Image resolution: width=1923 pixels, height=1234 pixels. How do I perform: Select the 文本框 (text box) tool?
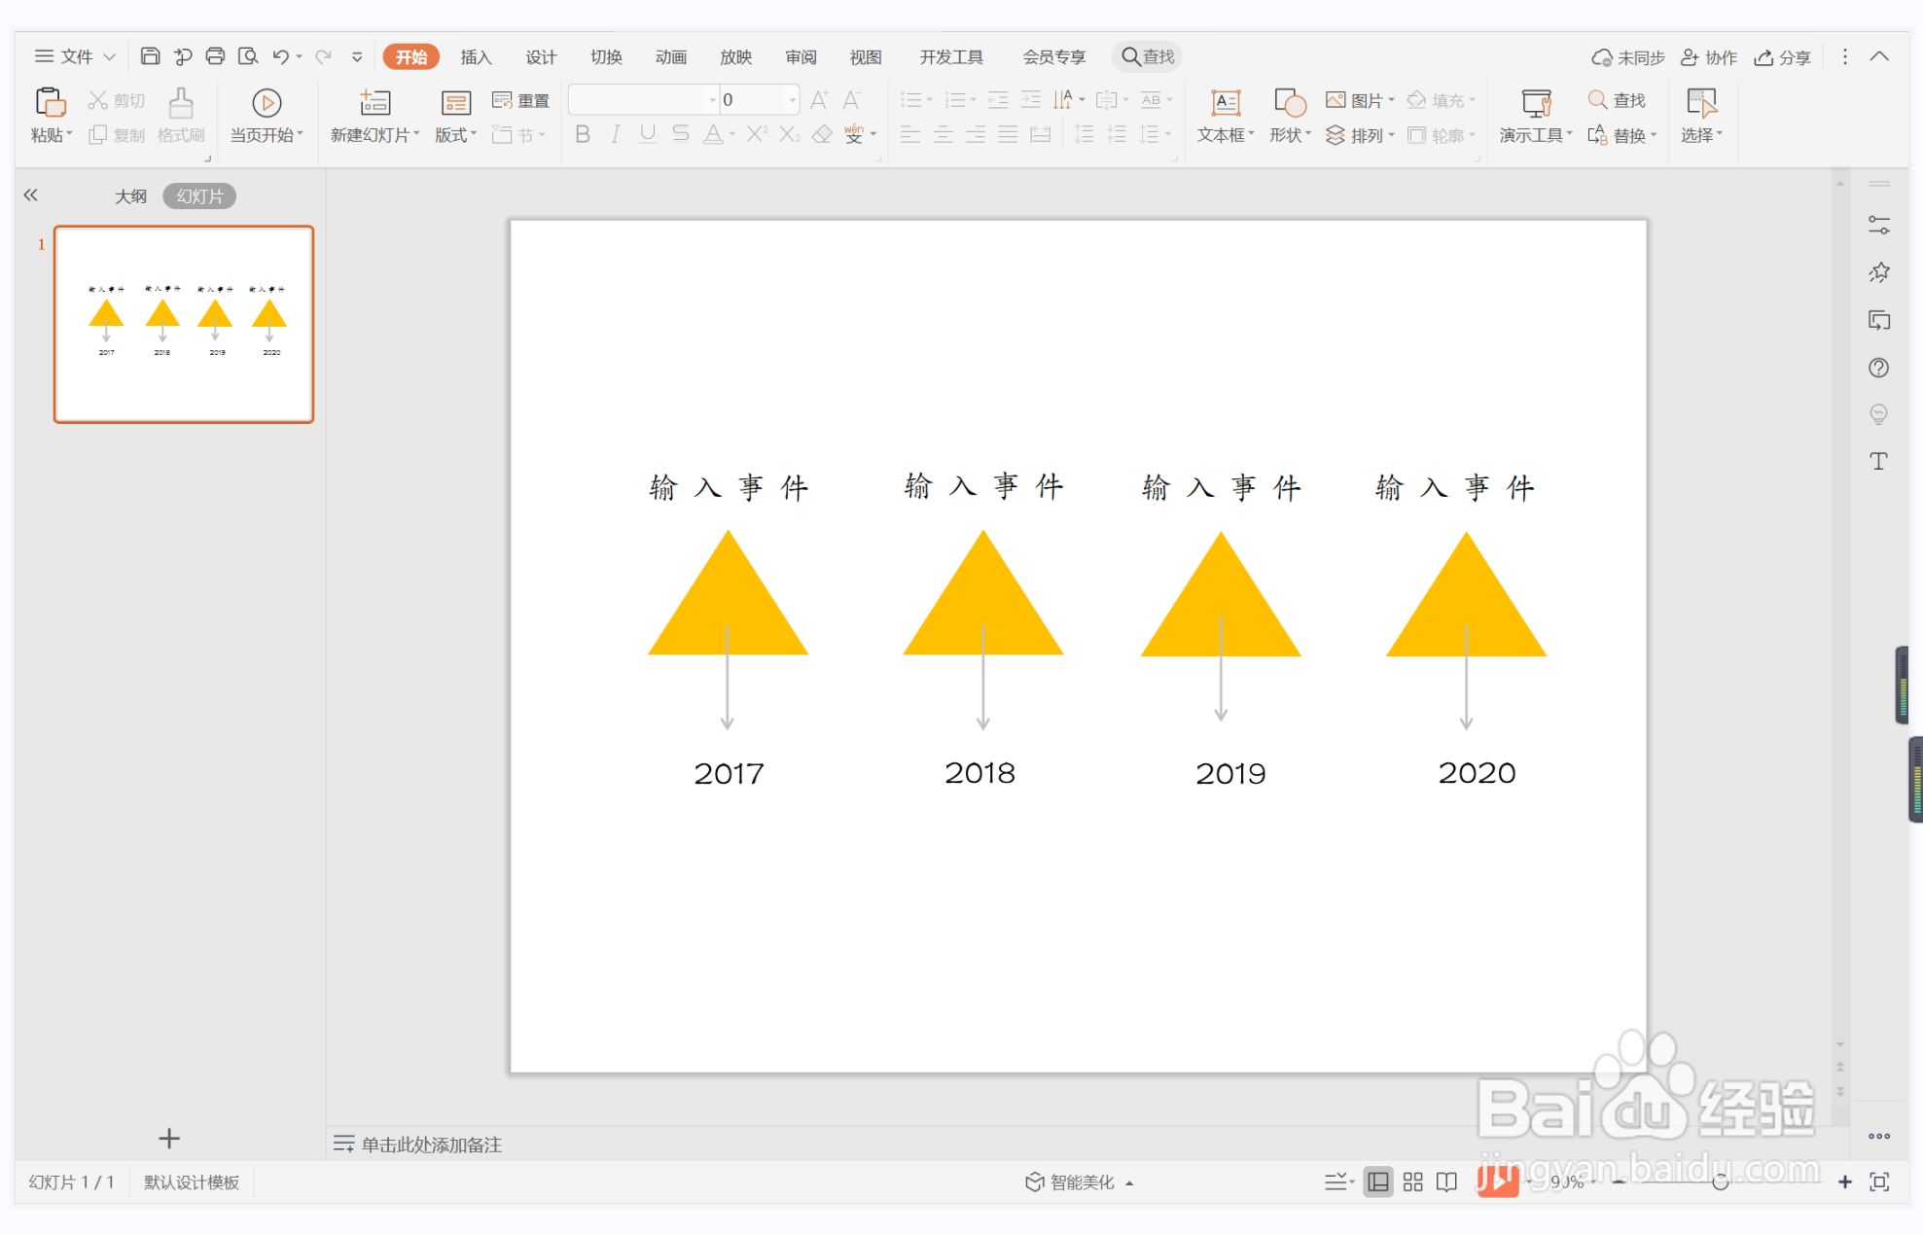pos(1224,115)
